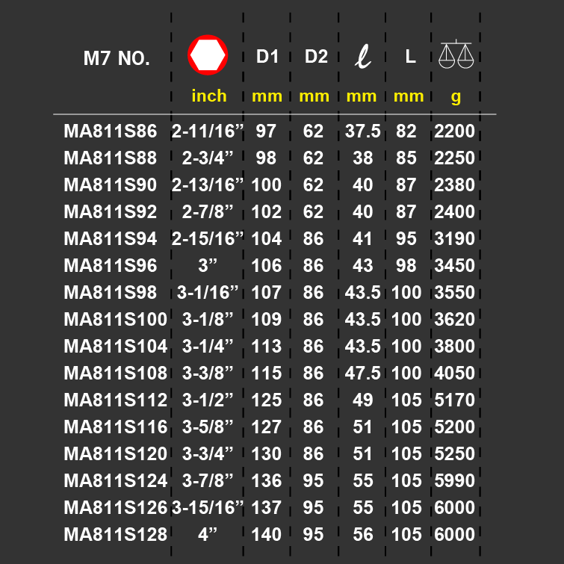The image size is (564, 564).
Task: Click the weight scale balance icon
Action: (x=456, y=54)
